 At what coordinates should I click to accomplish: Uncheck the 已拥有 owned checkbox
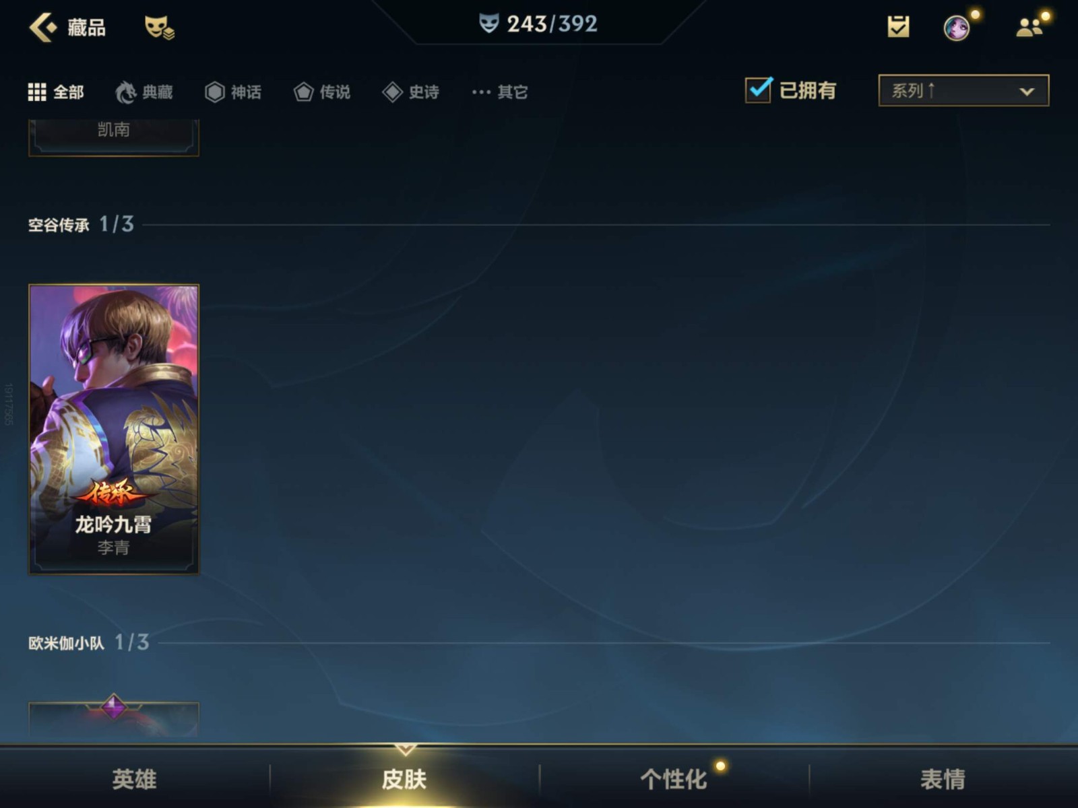point(759,90)
